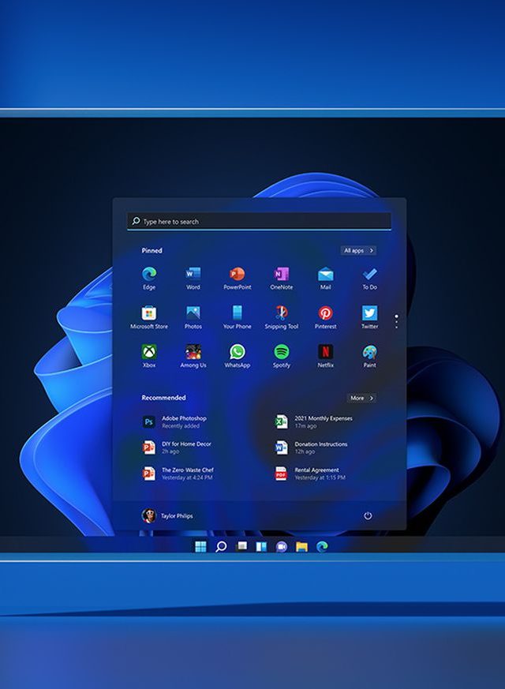Open the Microsoft Store app
Viewport: 505px width, 689px height.
pyautogui.click(x=149, y=314)
